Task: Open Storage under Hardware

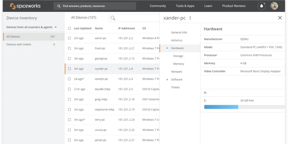Action: point(178,56)
